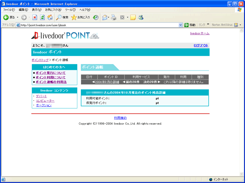Click the 利用サービス column header
The height and width of the screenshot is (183, 245).
pyautogui.click(x=141, y=77)
